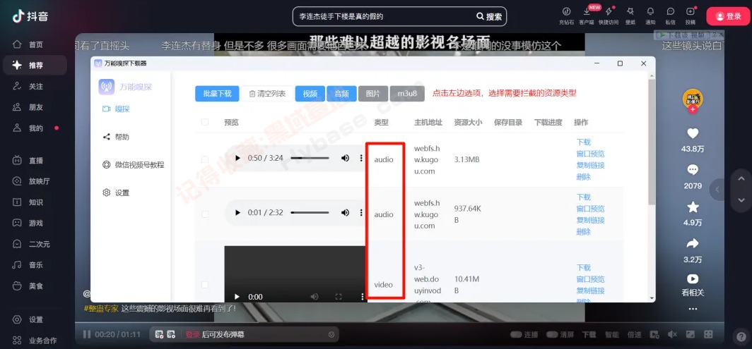Pause the Douyin video at 00:20

click(x=87, y=334)
